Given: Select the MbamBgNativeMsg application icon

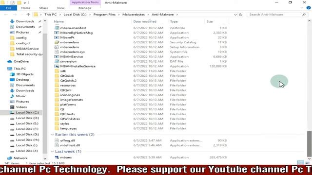Looking at the screenshot, I should pyautogui.click(x=57, y=33).
